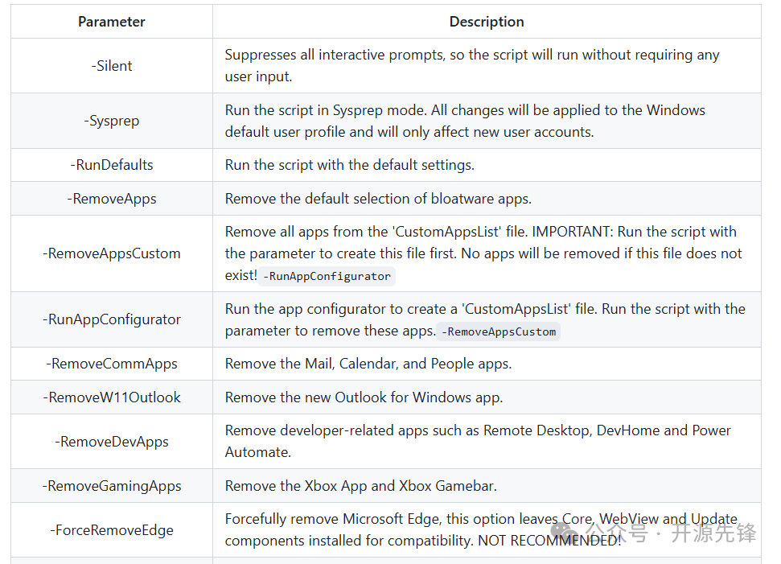Select the -Silent parameter cell
The image size is (781, 564).
(112, 66)
